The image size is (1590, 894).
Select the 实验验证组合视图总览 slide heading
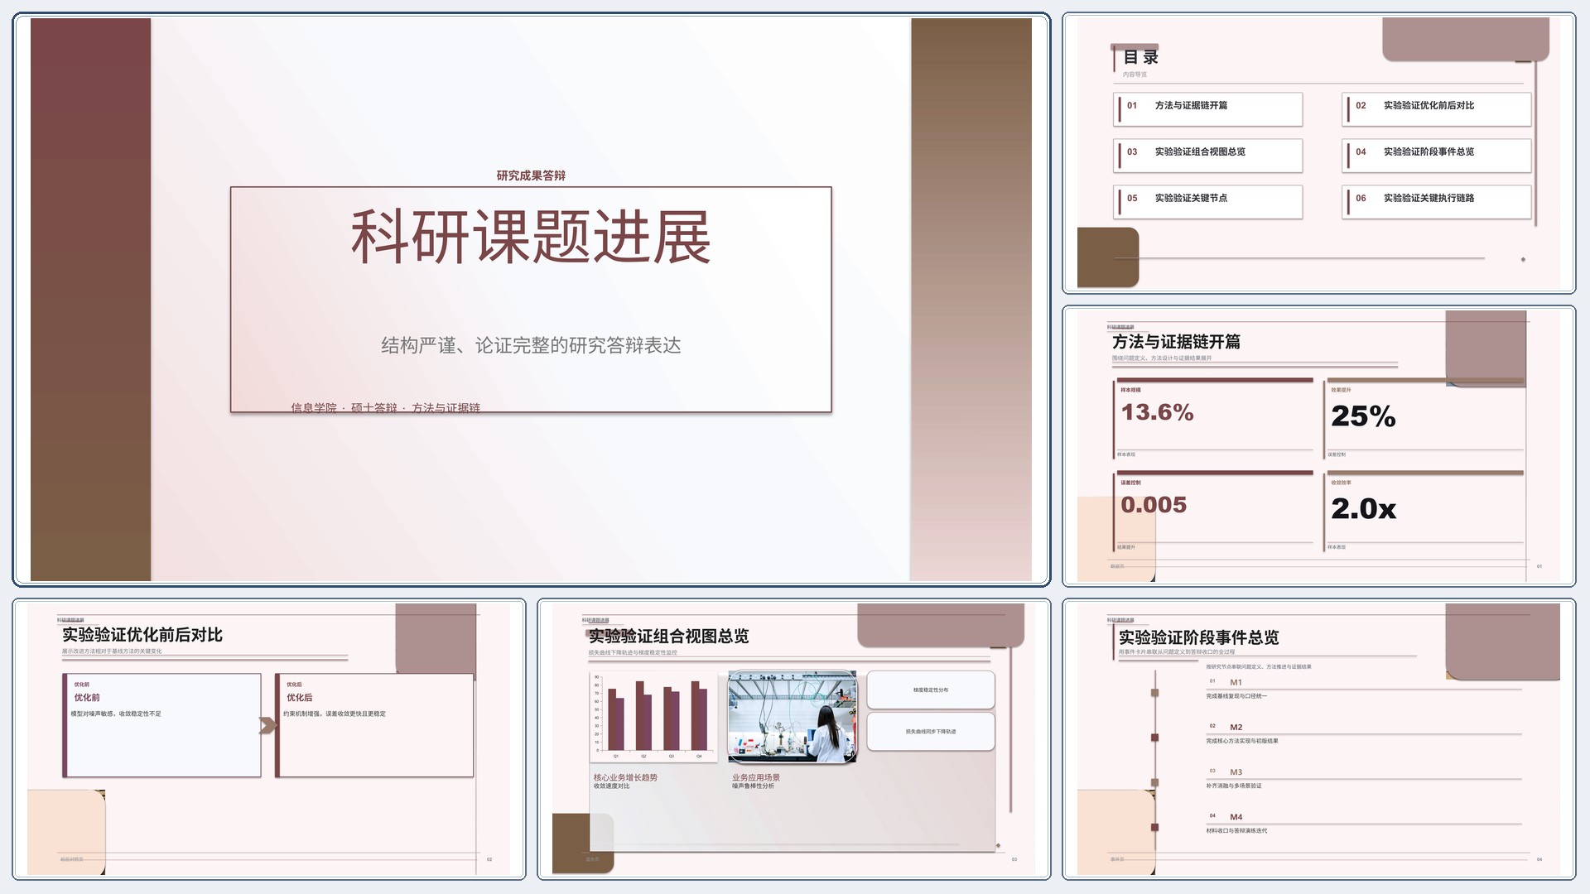point(668,636)
